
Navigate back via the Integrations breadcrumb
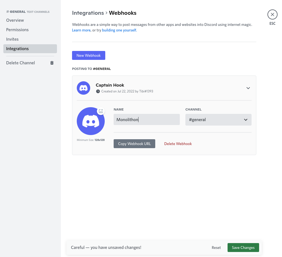point(88,13)
